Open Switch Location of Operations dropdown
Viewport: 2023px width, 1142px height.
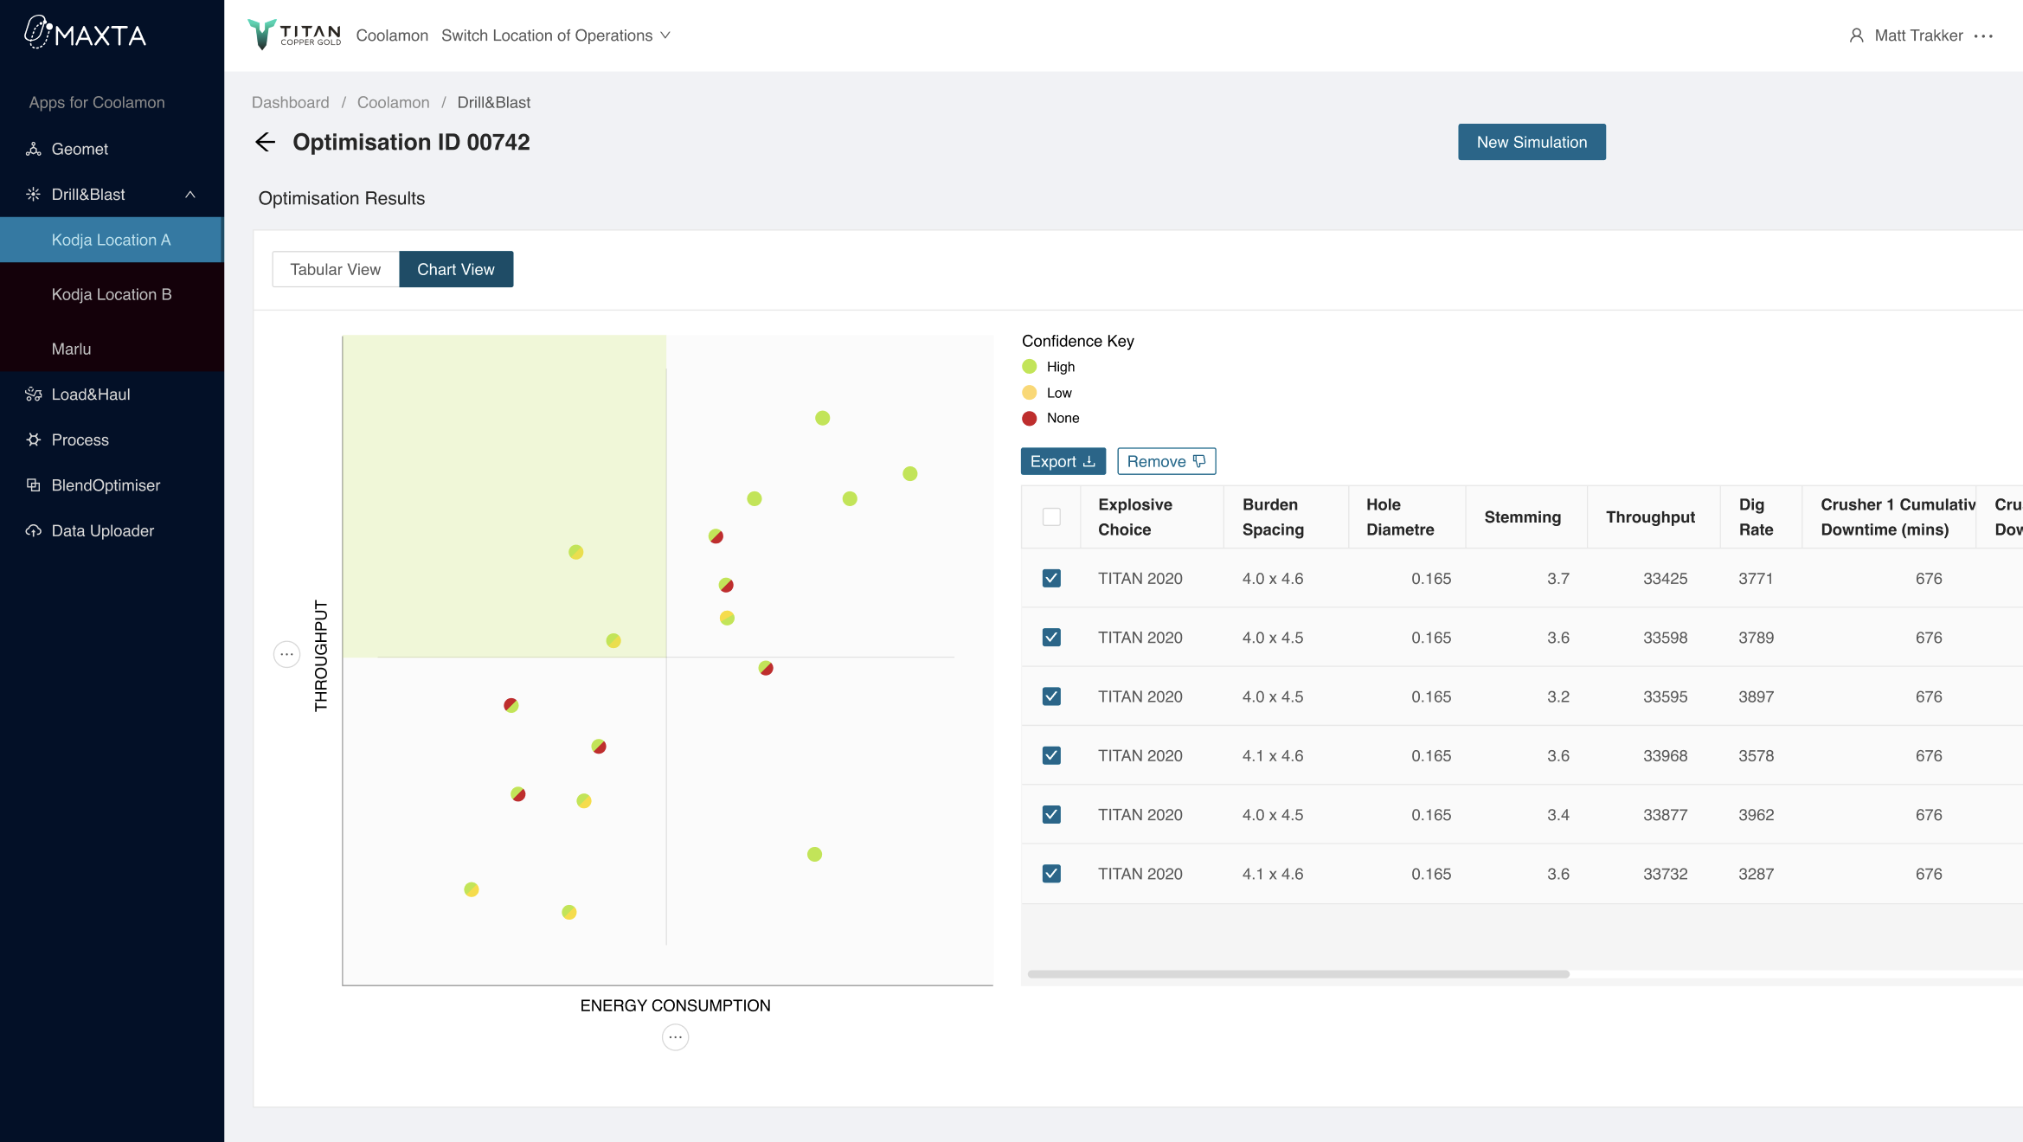tap(556, 35)
